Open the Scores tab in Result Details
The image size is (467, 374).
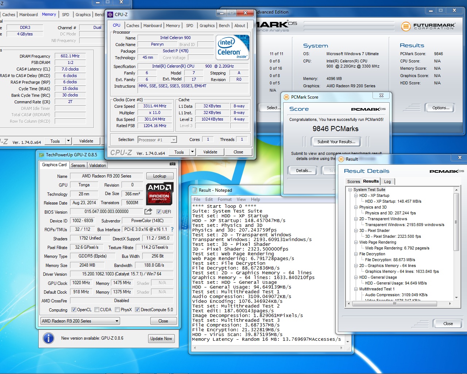[x=354, y=182]
